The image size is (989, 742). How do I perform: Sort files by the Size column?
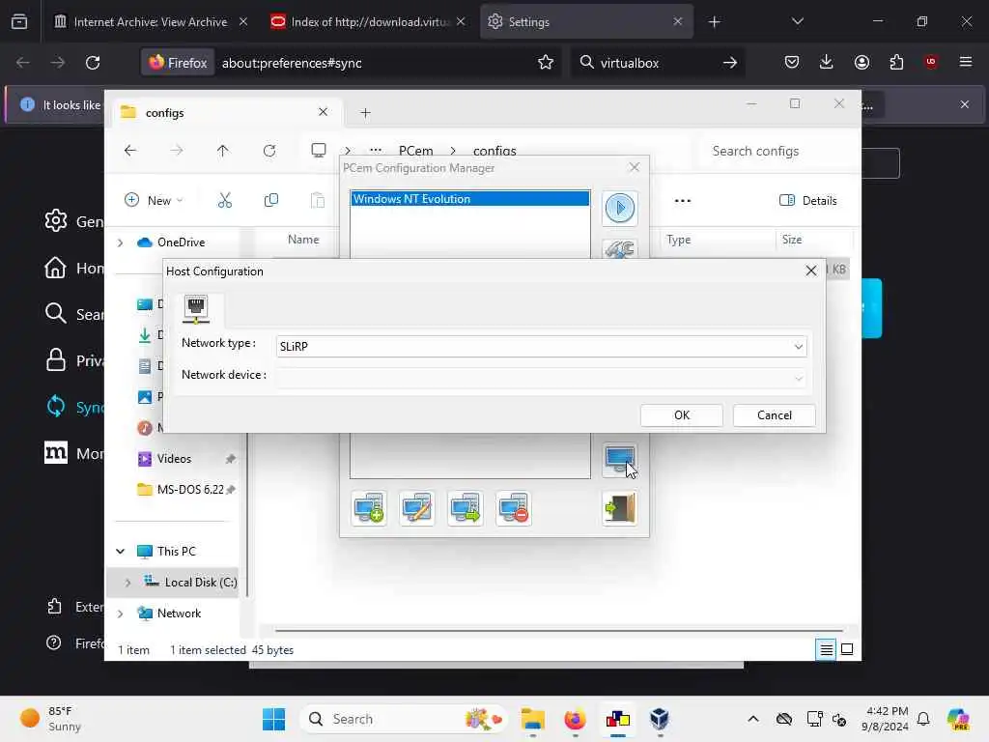(792, 240)
